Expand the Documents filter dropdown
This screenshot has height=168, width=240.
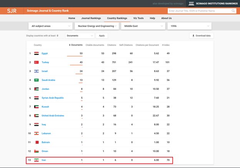click(80, 35)
